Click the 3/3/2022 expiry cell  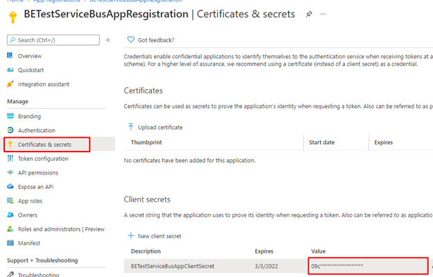pos(266,266)
